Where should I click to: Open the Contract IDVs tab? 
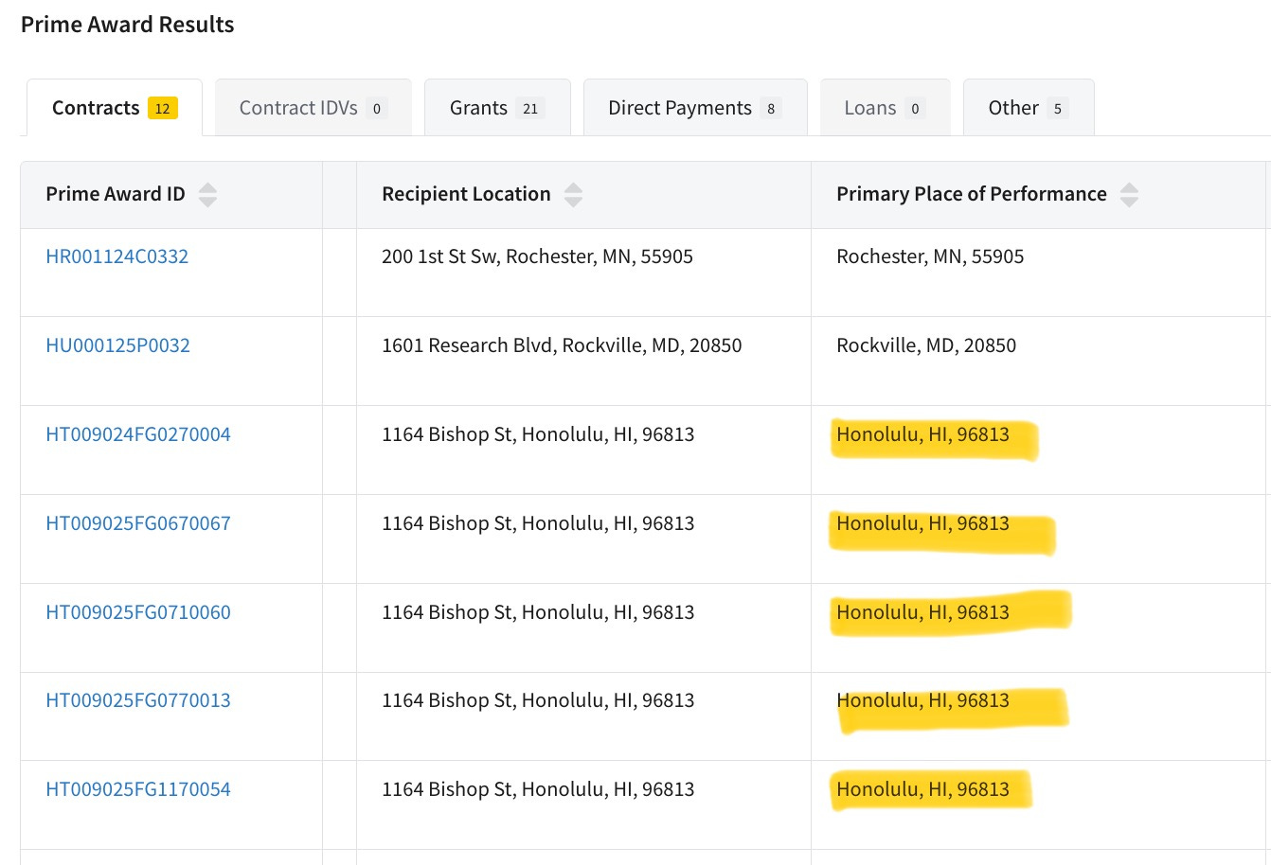coord(313,108)
